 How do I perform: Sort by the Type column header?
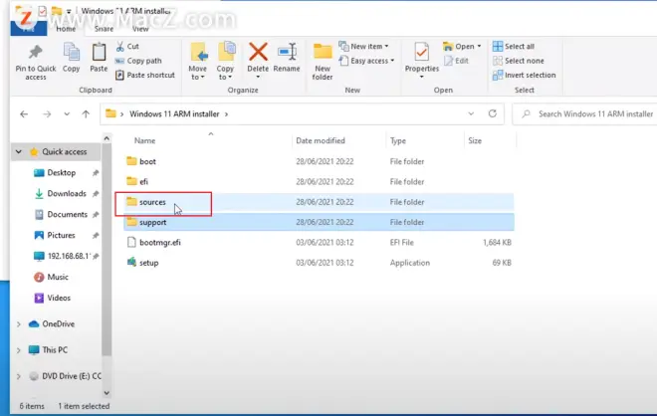tap(398, 140)
